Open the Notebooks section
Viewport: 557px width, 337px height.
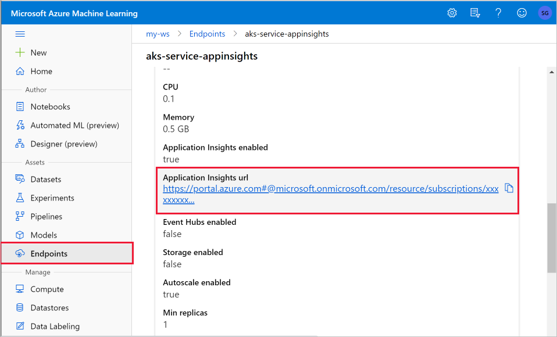tap(49, 106)
